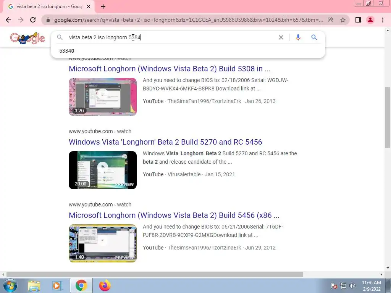Open 'Microsoft Longhorn ... Build 5308' result link

[x=170, y=69]
